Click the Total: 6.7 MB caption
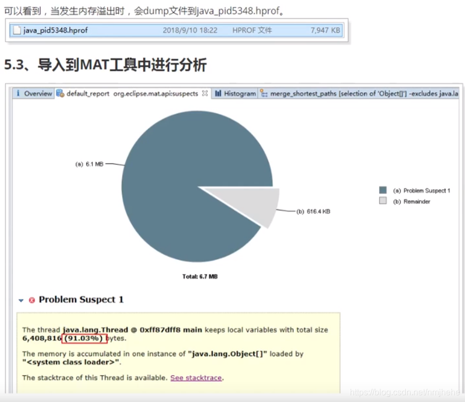The height and width of the screenshot is (402, 465). pos(200,277)
